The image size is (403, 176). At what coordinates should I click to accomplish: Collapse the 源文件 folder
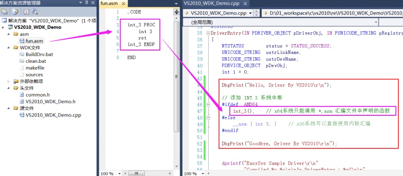tap(8, 109)
